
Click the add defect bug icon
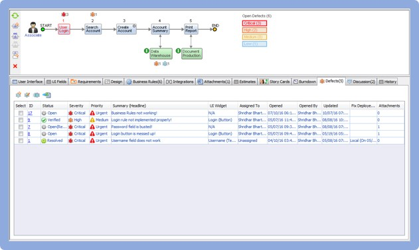coord(19,95)
